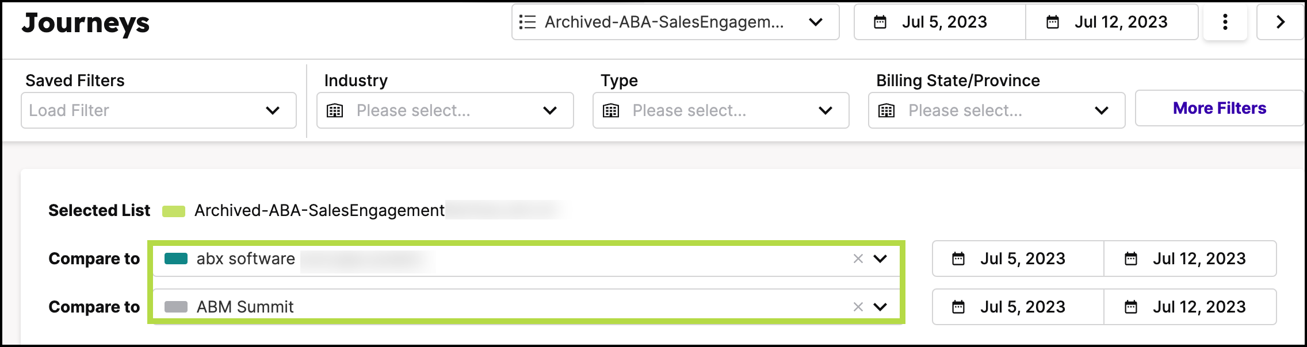Click calendar icon for top Jul 12, 2023
The height and width of the screenshot is (347, 1307).
[1053, 22]
